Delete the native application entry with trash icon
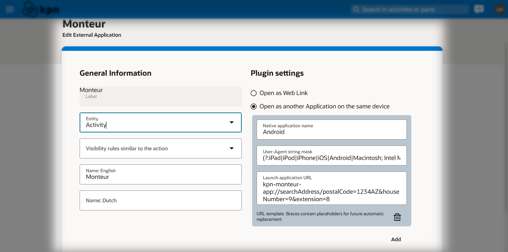 pos(397,217)
